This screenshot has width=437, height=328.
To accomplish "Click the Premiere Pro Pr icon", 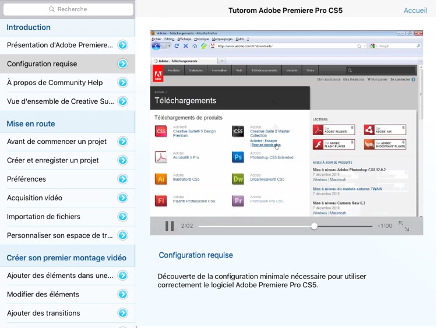I will (238, 200).
